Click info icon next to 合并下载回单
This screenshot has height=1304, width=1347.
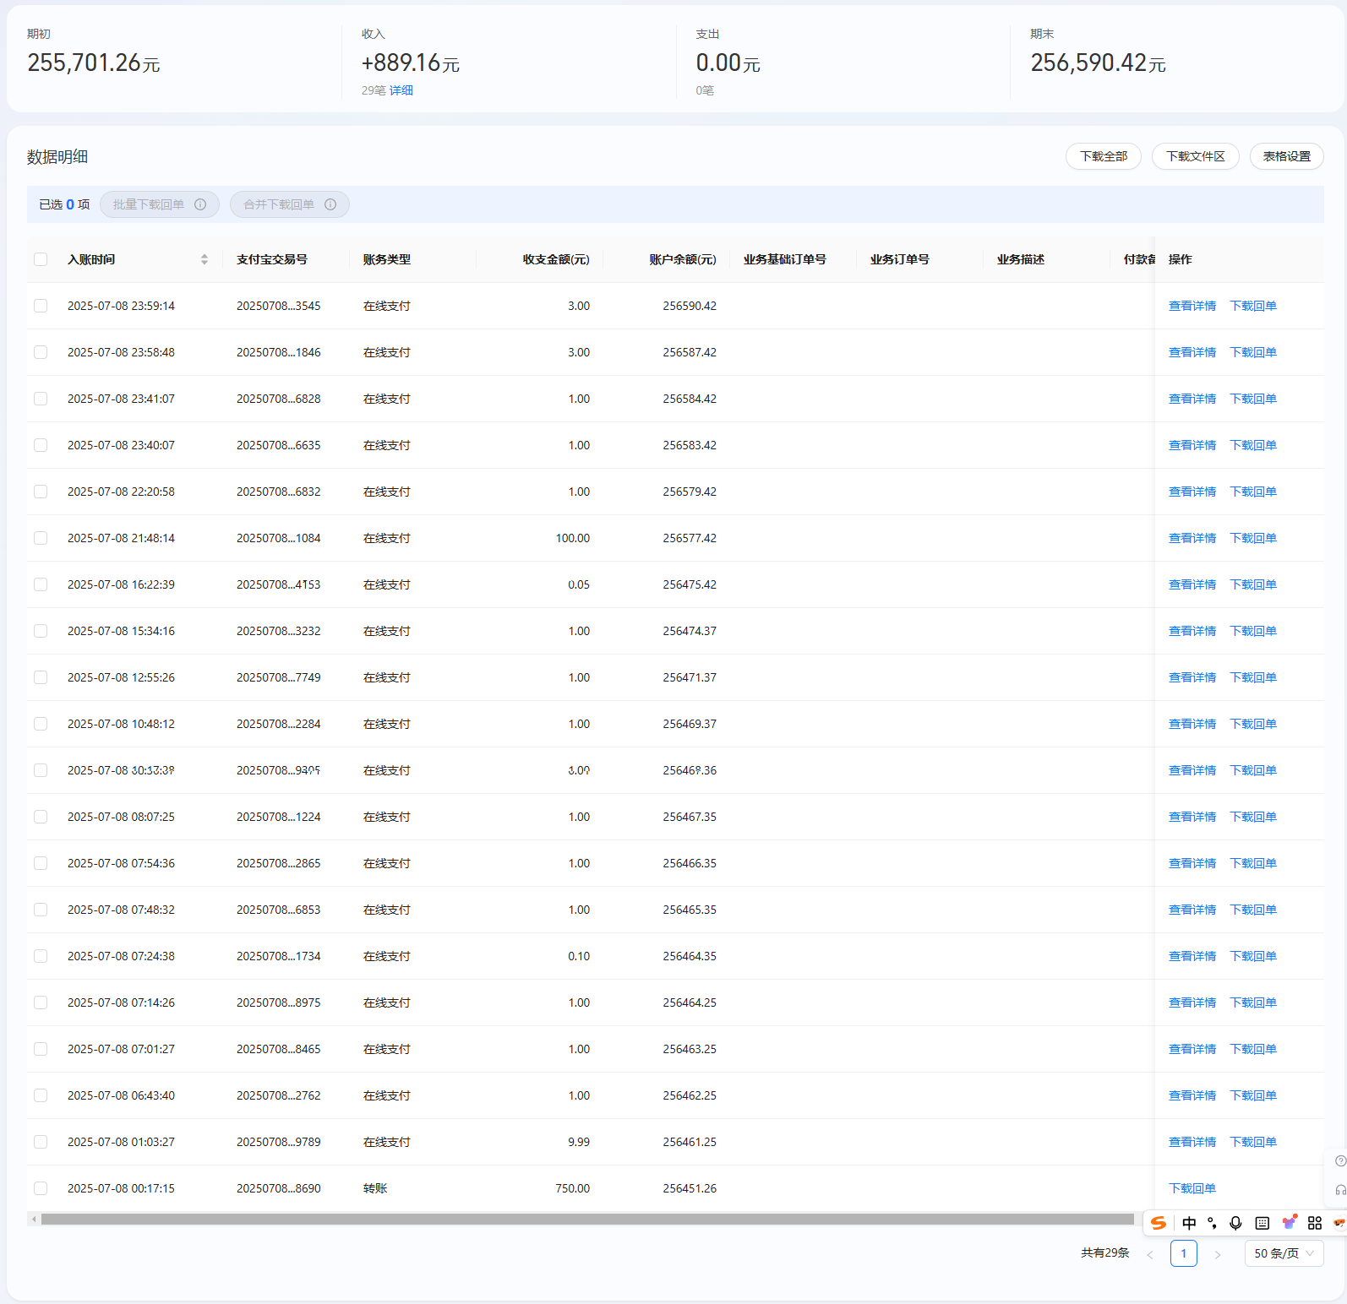pyautogui.click(x=330, y=204)
